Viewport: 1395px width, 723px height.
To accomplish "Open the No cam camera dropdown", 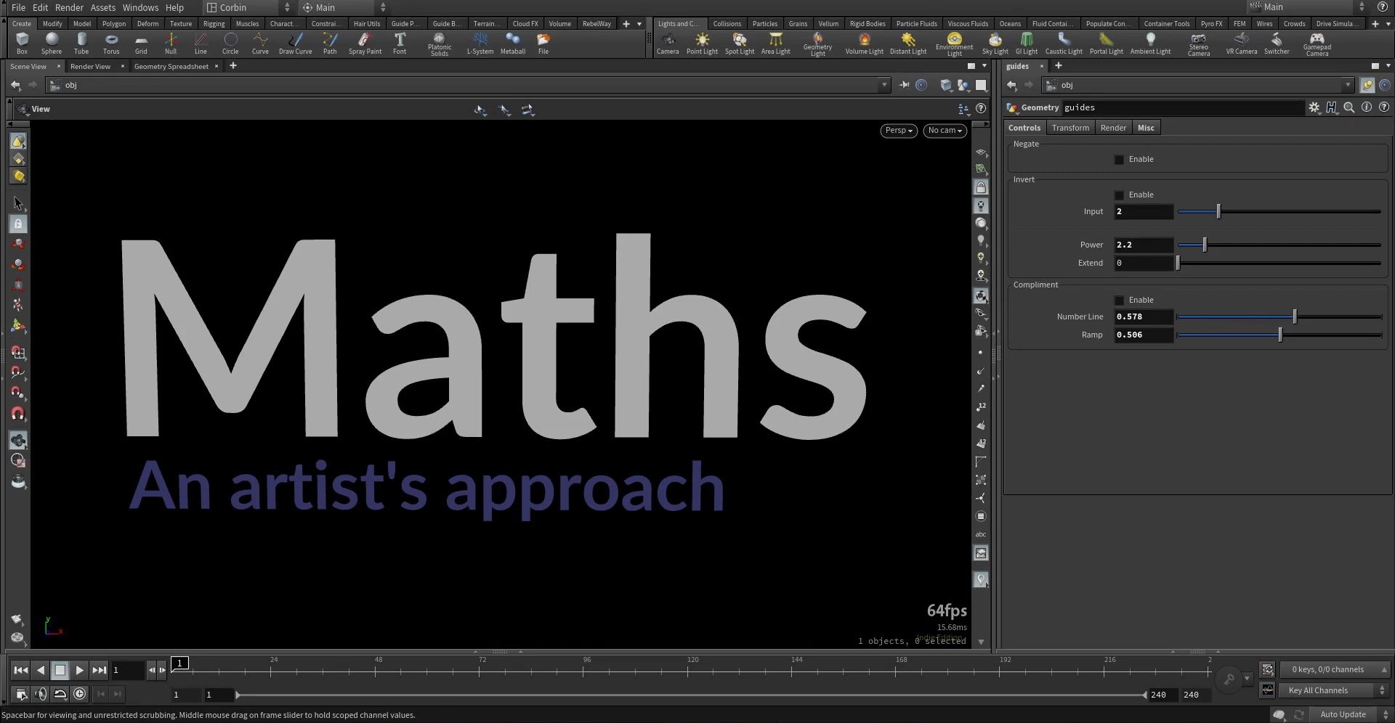I will coord(945,131).
